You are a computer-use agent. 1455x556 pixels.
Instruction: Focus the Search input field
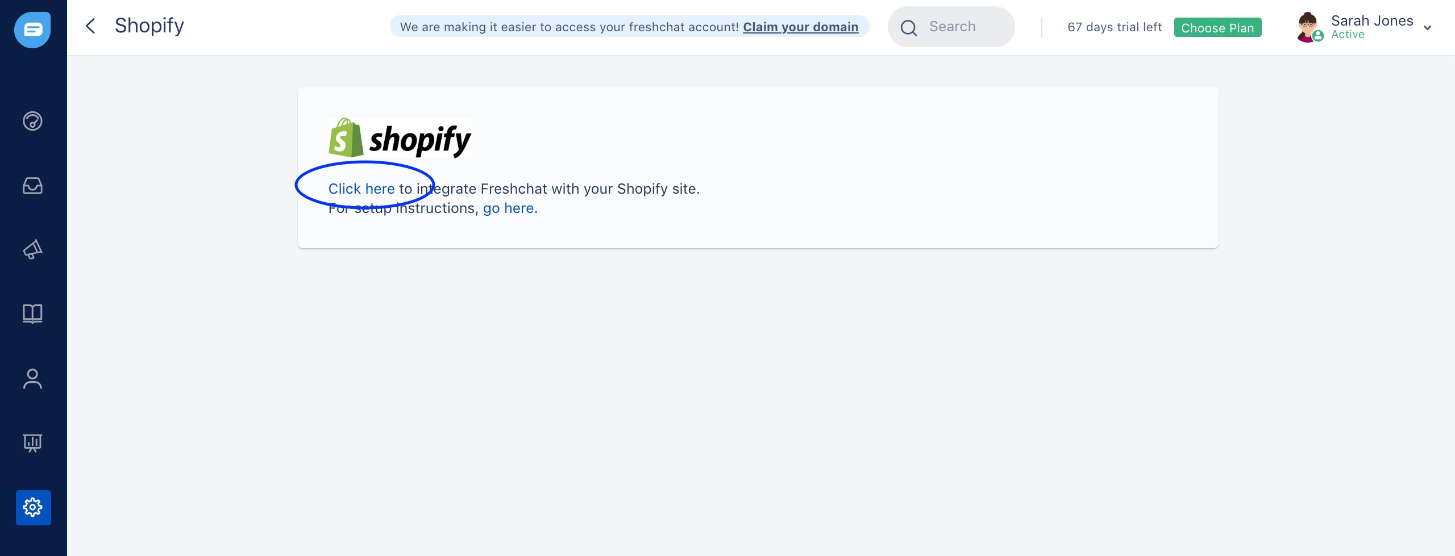(951, 27)
